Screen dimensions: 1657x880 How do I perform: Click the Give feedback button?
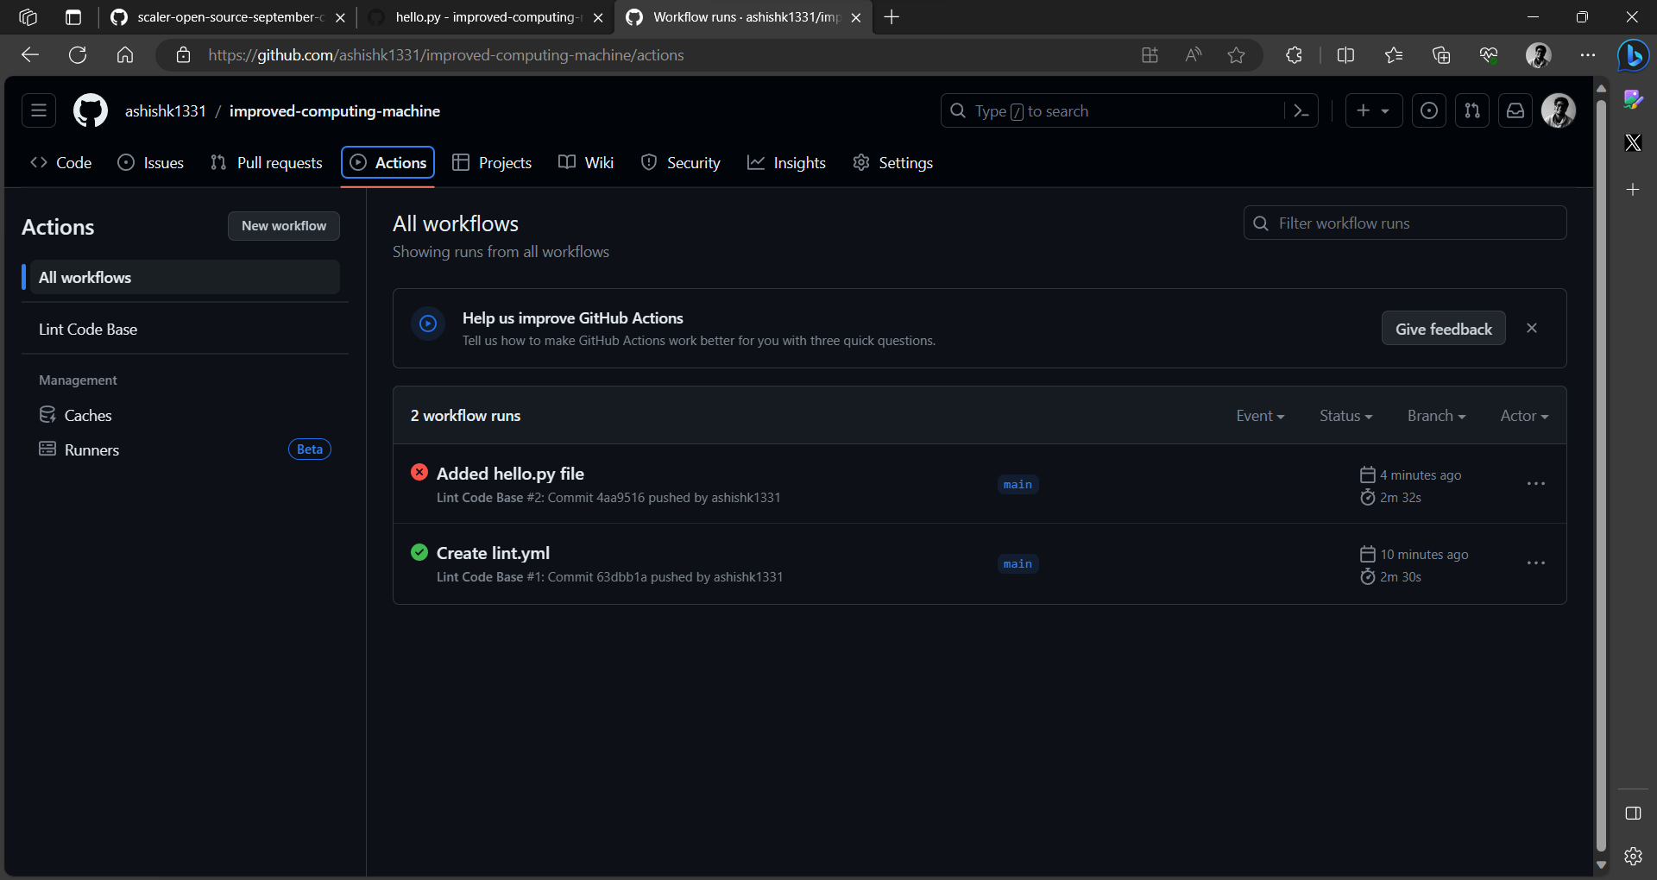1443,328
